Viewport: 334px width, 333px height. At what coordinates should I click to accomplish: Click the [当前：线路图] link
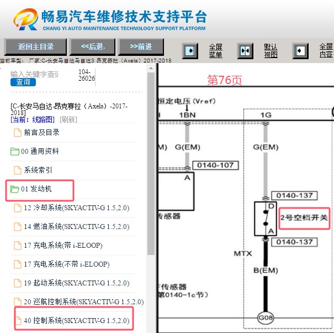(33, 119)
